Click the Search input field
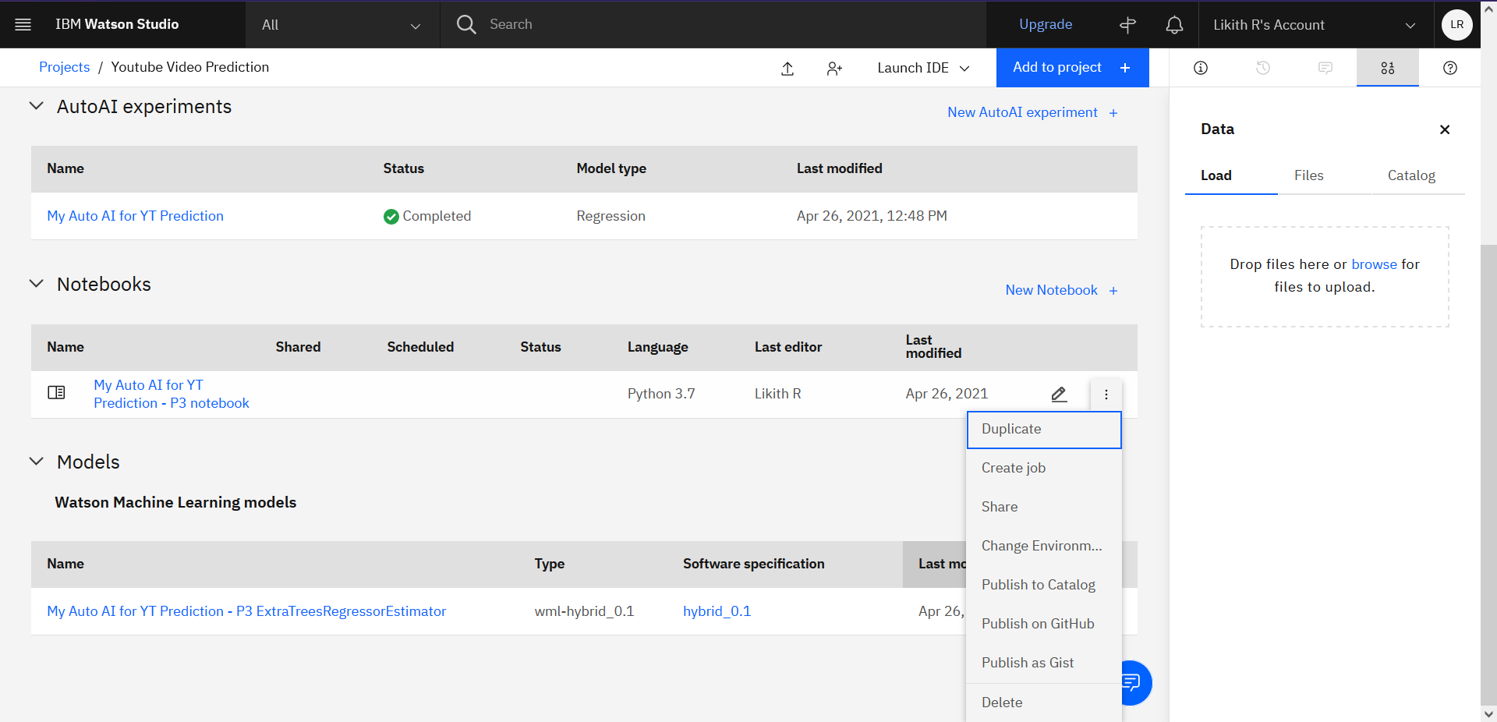The width and height of the screenshot is (1497, 722). tap(733, 25)
